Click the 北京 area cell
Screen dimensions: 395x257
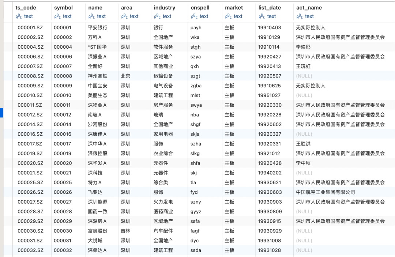point(125,76)
